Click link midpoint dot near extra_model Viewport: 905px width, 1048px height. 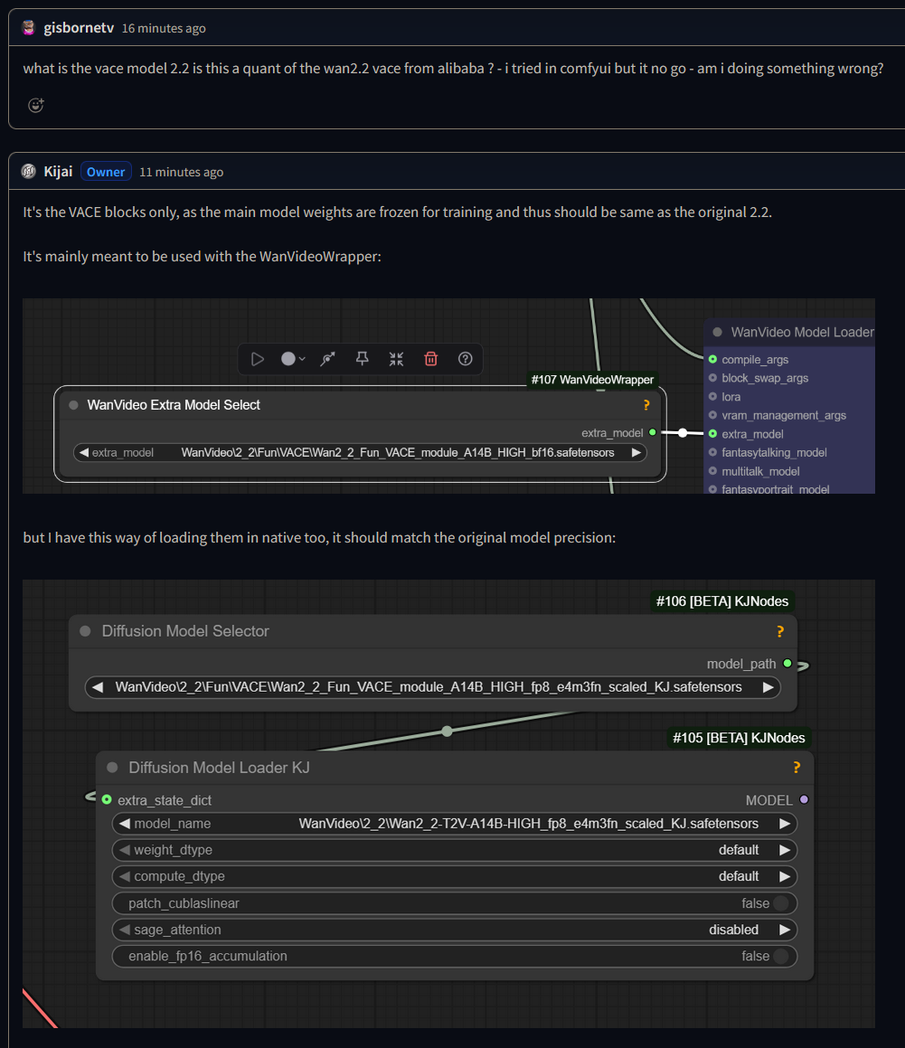point(683,433)
